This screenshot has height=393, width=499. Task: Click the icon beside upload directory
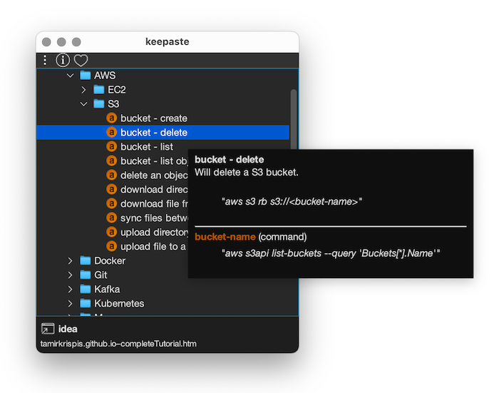(111, 233)
